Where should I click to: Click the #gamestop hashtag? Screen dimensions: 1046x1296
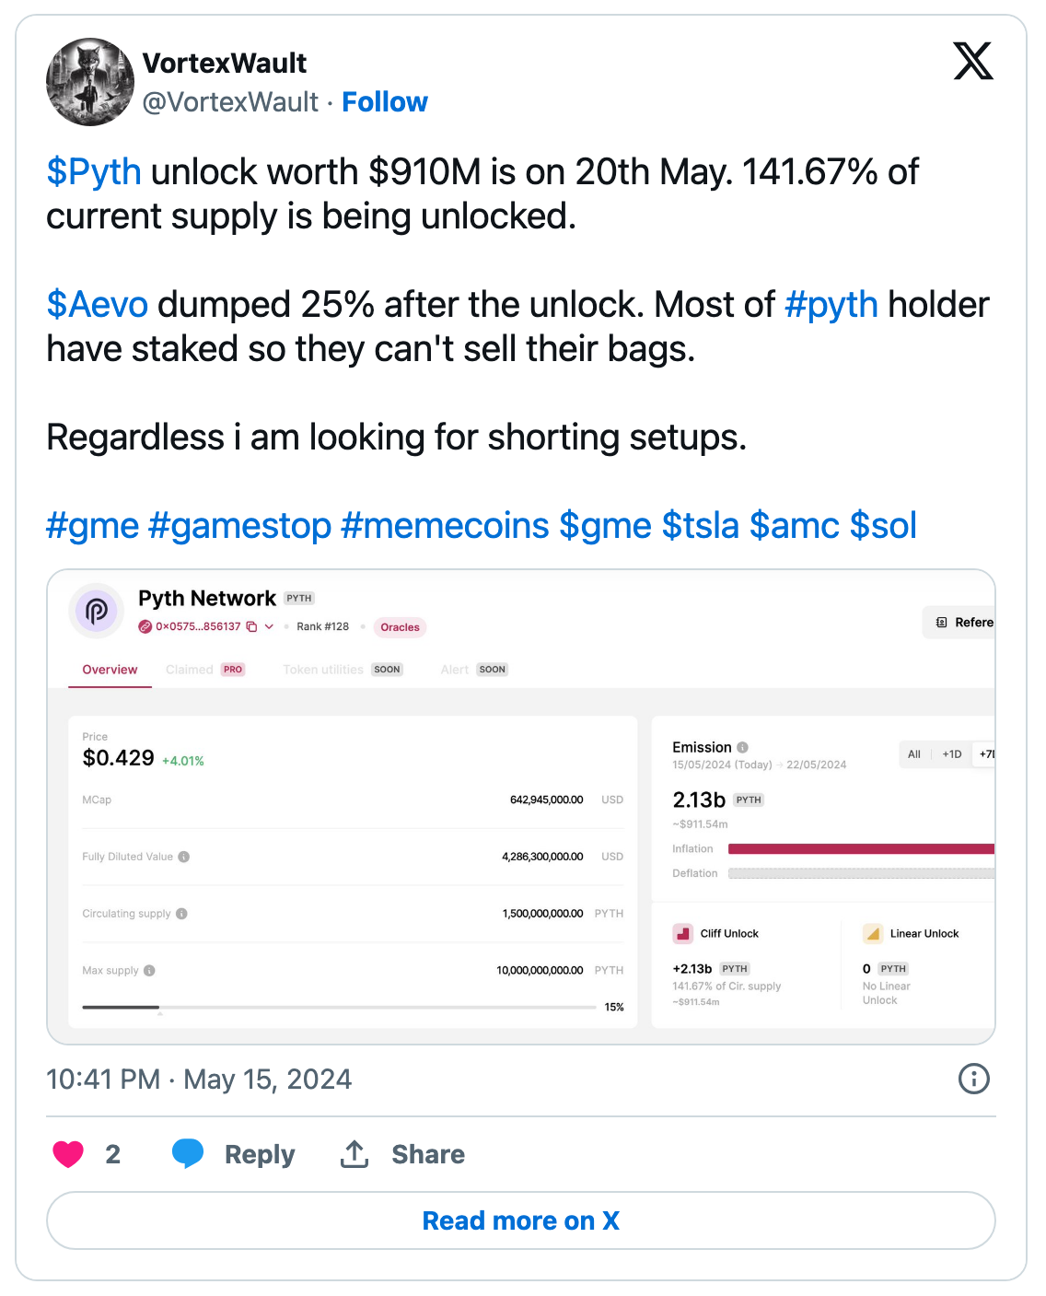click(x=239, y=526)
